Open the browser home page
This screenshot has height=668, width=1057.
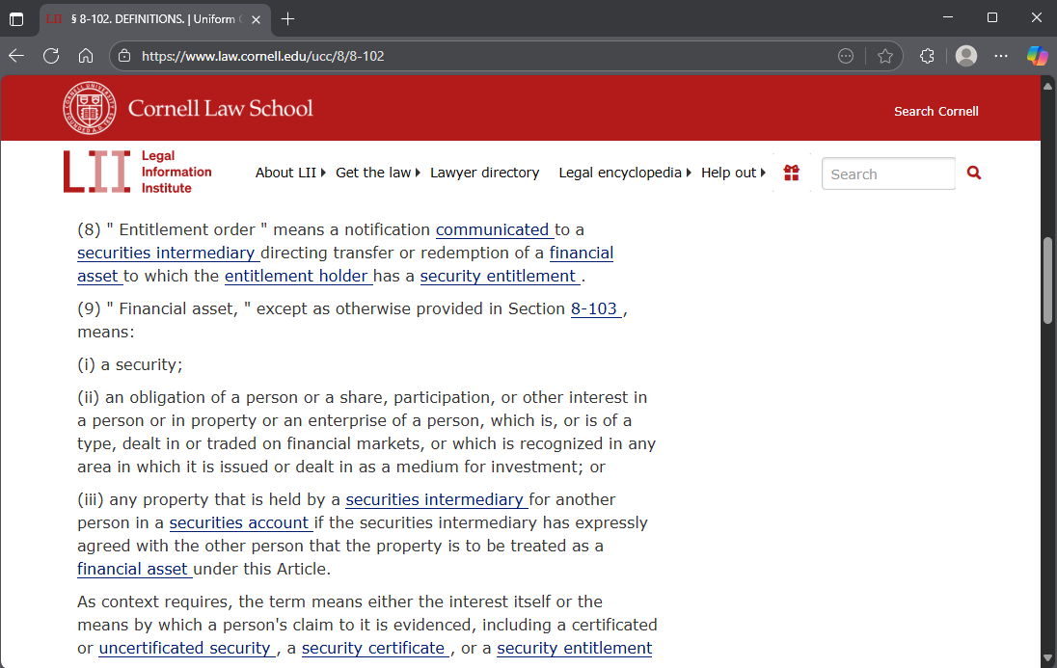(86, 56)
